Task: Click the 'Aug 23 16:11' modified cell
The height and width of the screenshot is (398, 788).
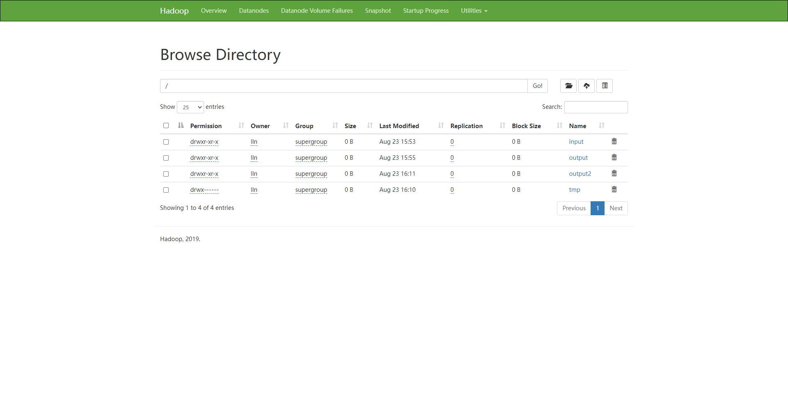Action: (397, 174)
